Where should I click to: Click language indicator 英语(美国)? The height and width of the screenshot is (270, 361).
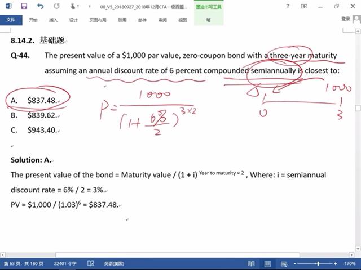[114, 264]
